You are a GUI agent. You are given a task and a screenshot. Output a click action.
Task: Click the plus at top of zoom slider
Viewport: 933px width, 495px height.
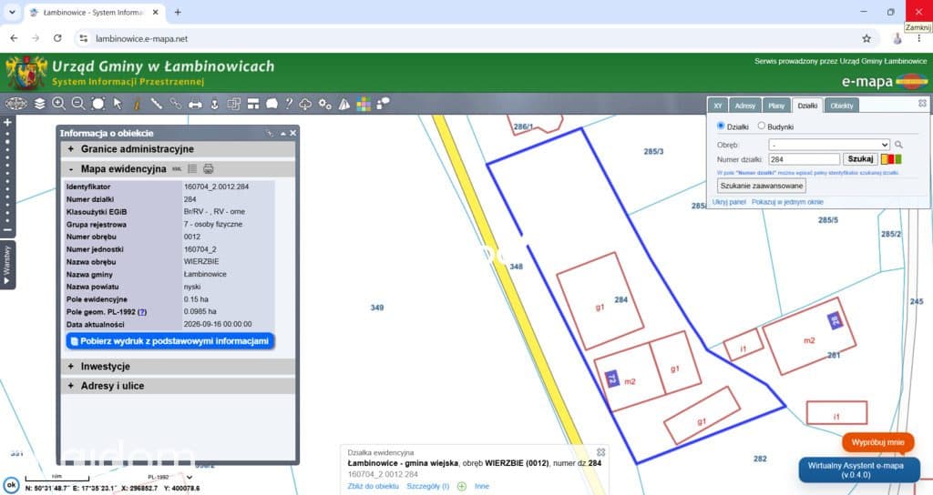pos(7,123)
